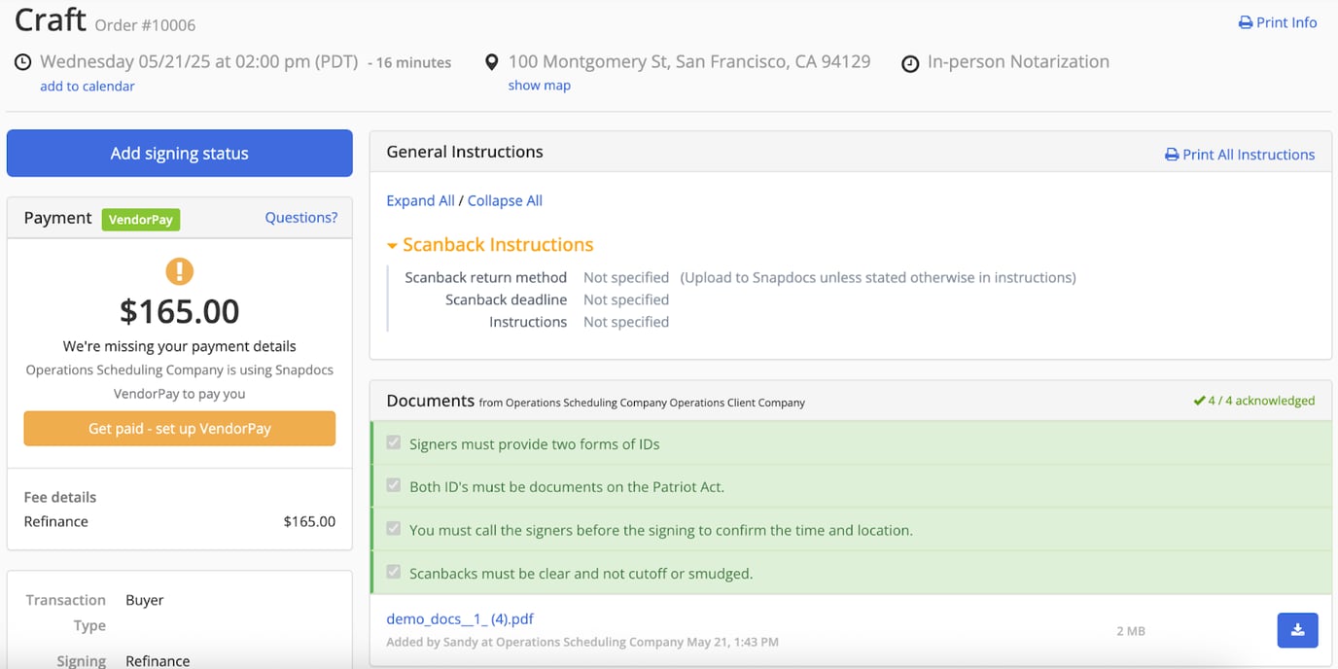Toggle 'Signers must provide two forms of IDs' checkbox
Image resolution: width=1338 pixels, height=669 pixels.
tap(394, 443)
